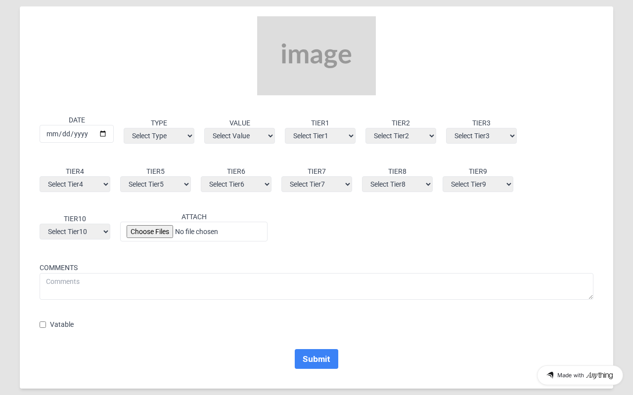Open the date picker calendar icon
Viewport: 633px width, 395px height.
click(x=103, y=134)
